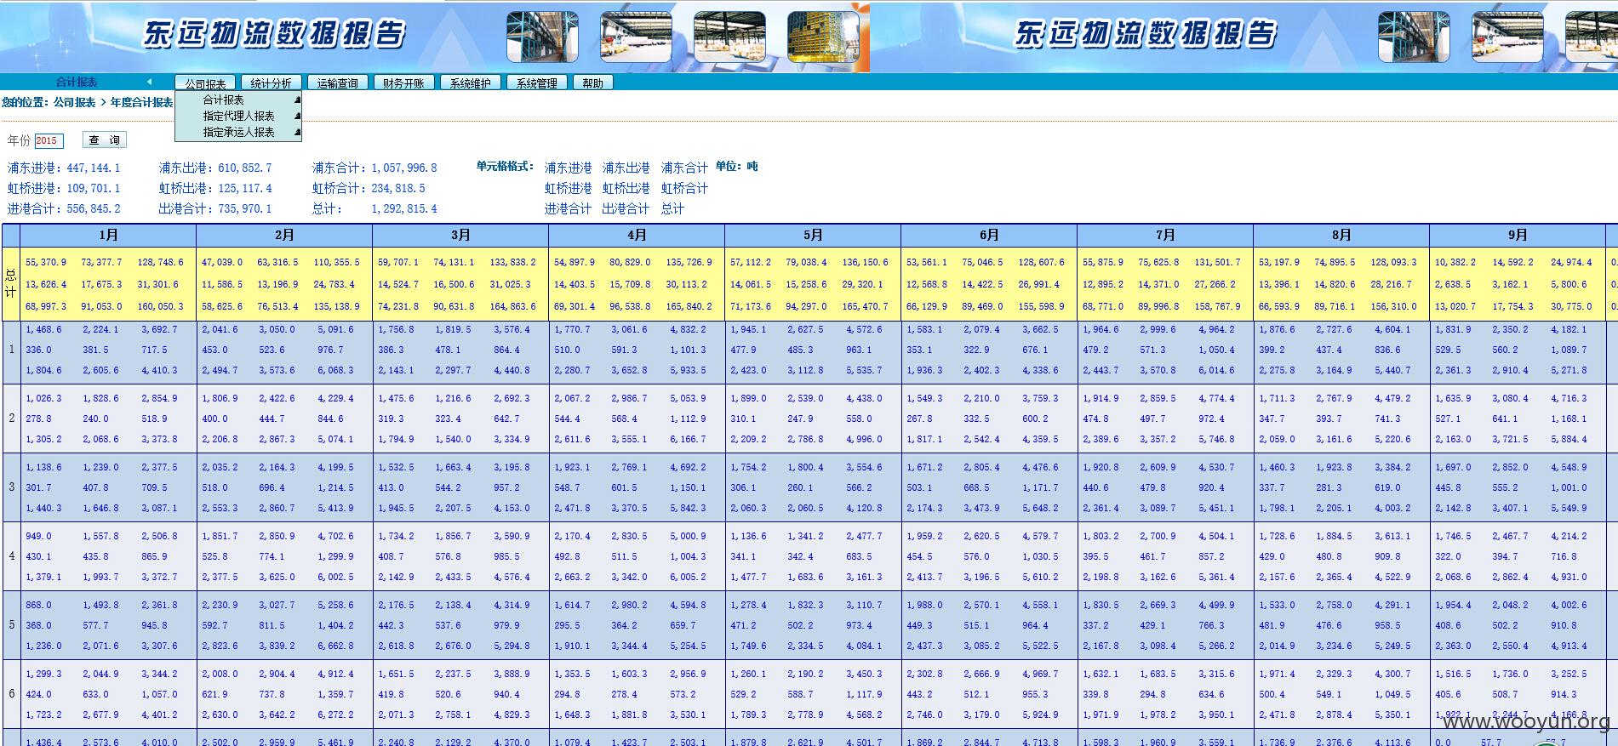This screenshot has width=1618, height=746.
Task: Open the 公司报表 menu
Action: 205,83
